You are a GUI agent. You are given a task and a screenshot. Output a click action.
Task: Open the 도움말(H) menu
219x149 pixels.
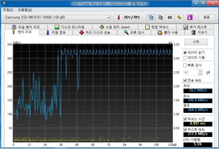click(x=25, y=10)
